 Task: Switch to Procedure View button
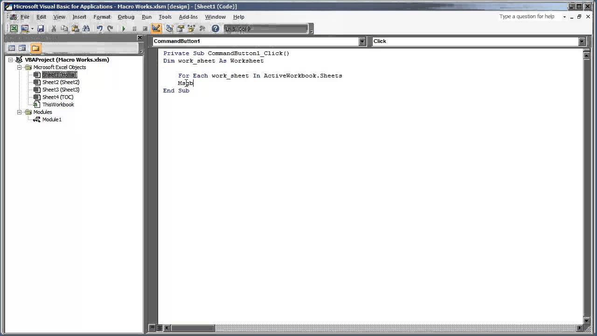[153, 328]
